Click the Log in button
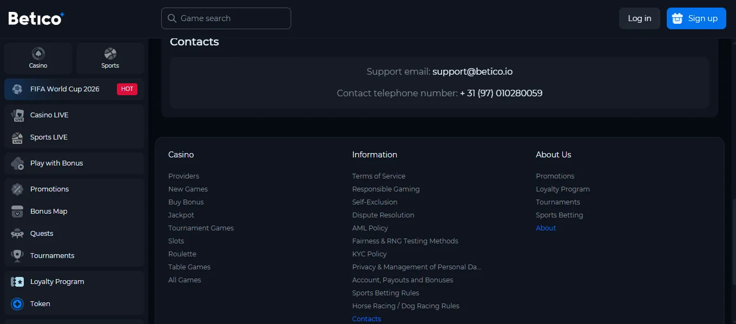 click(x=640, y=18)
